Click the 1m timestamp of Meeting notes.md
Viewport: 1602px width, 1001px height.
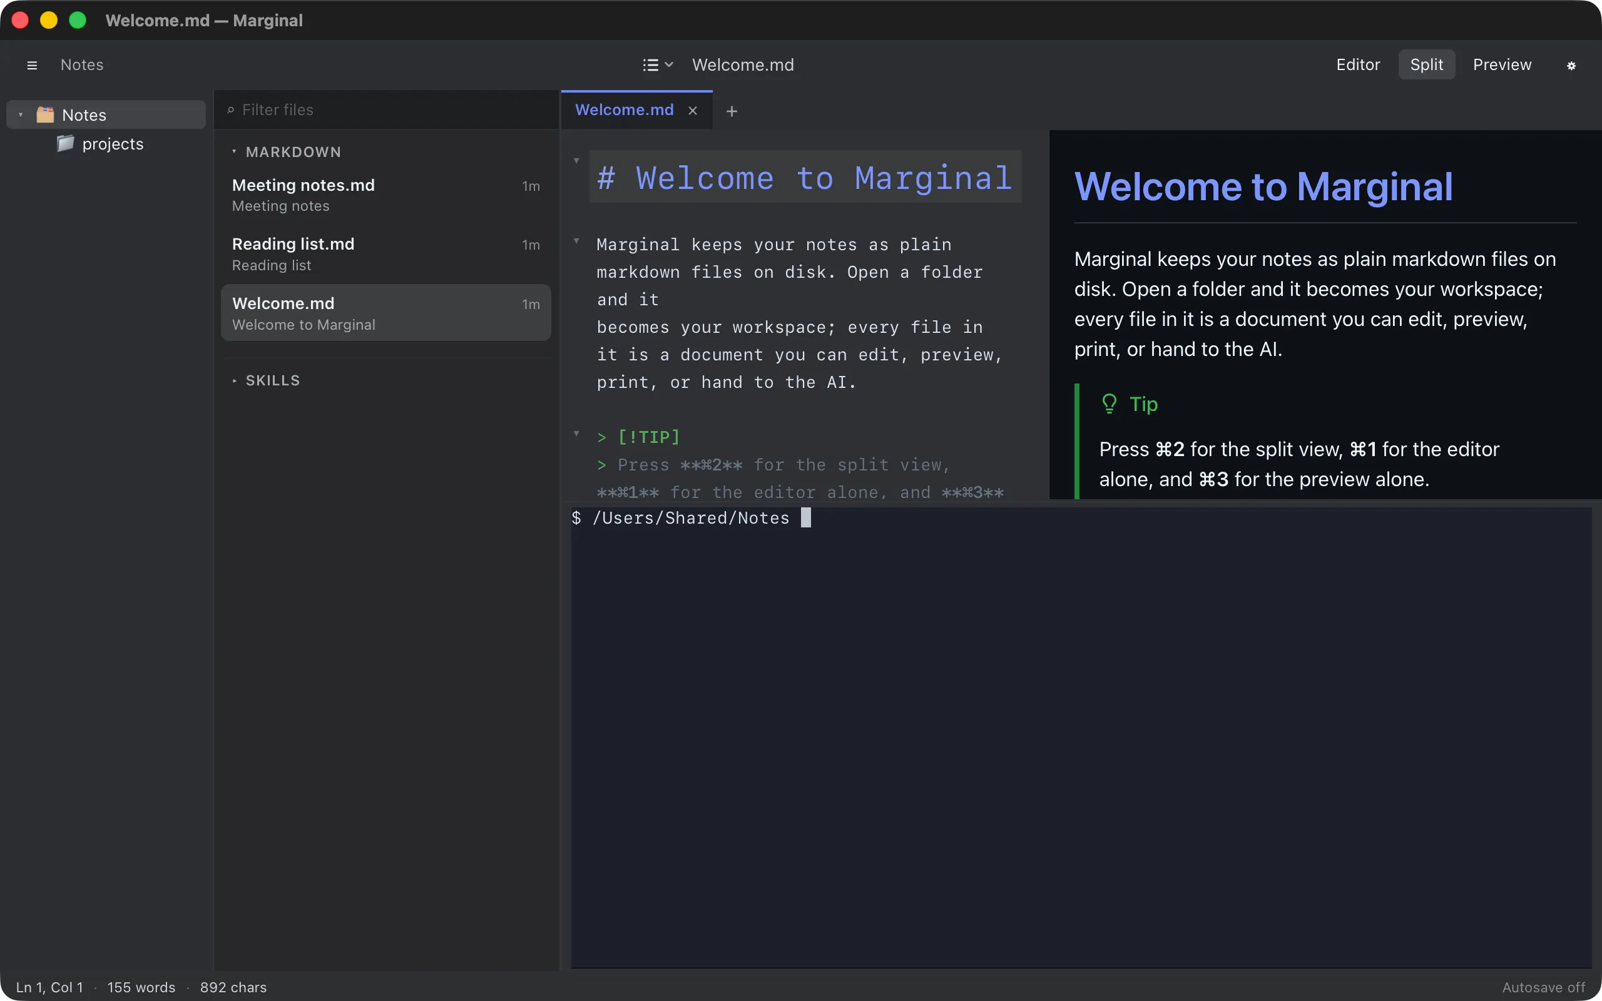pos(531,186)
